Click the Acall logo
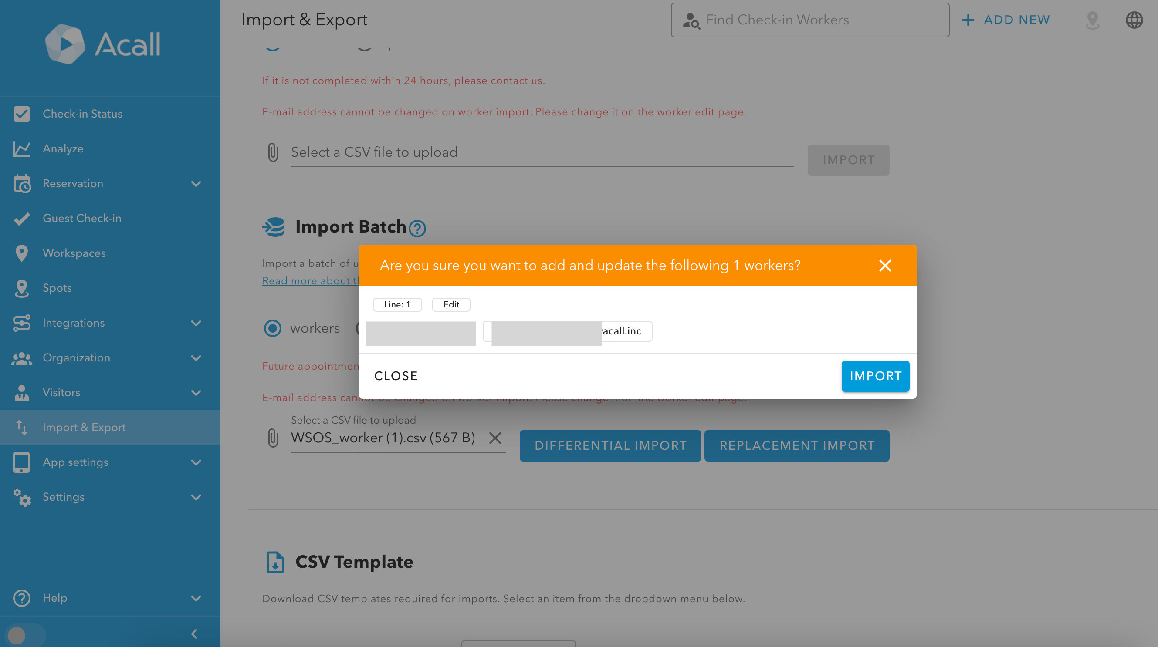The width and height of the screenshot is (1158, 647). click(x=102, y=44)
